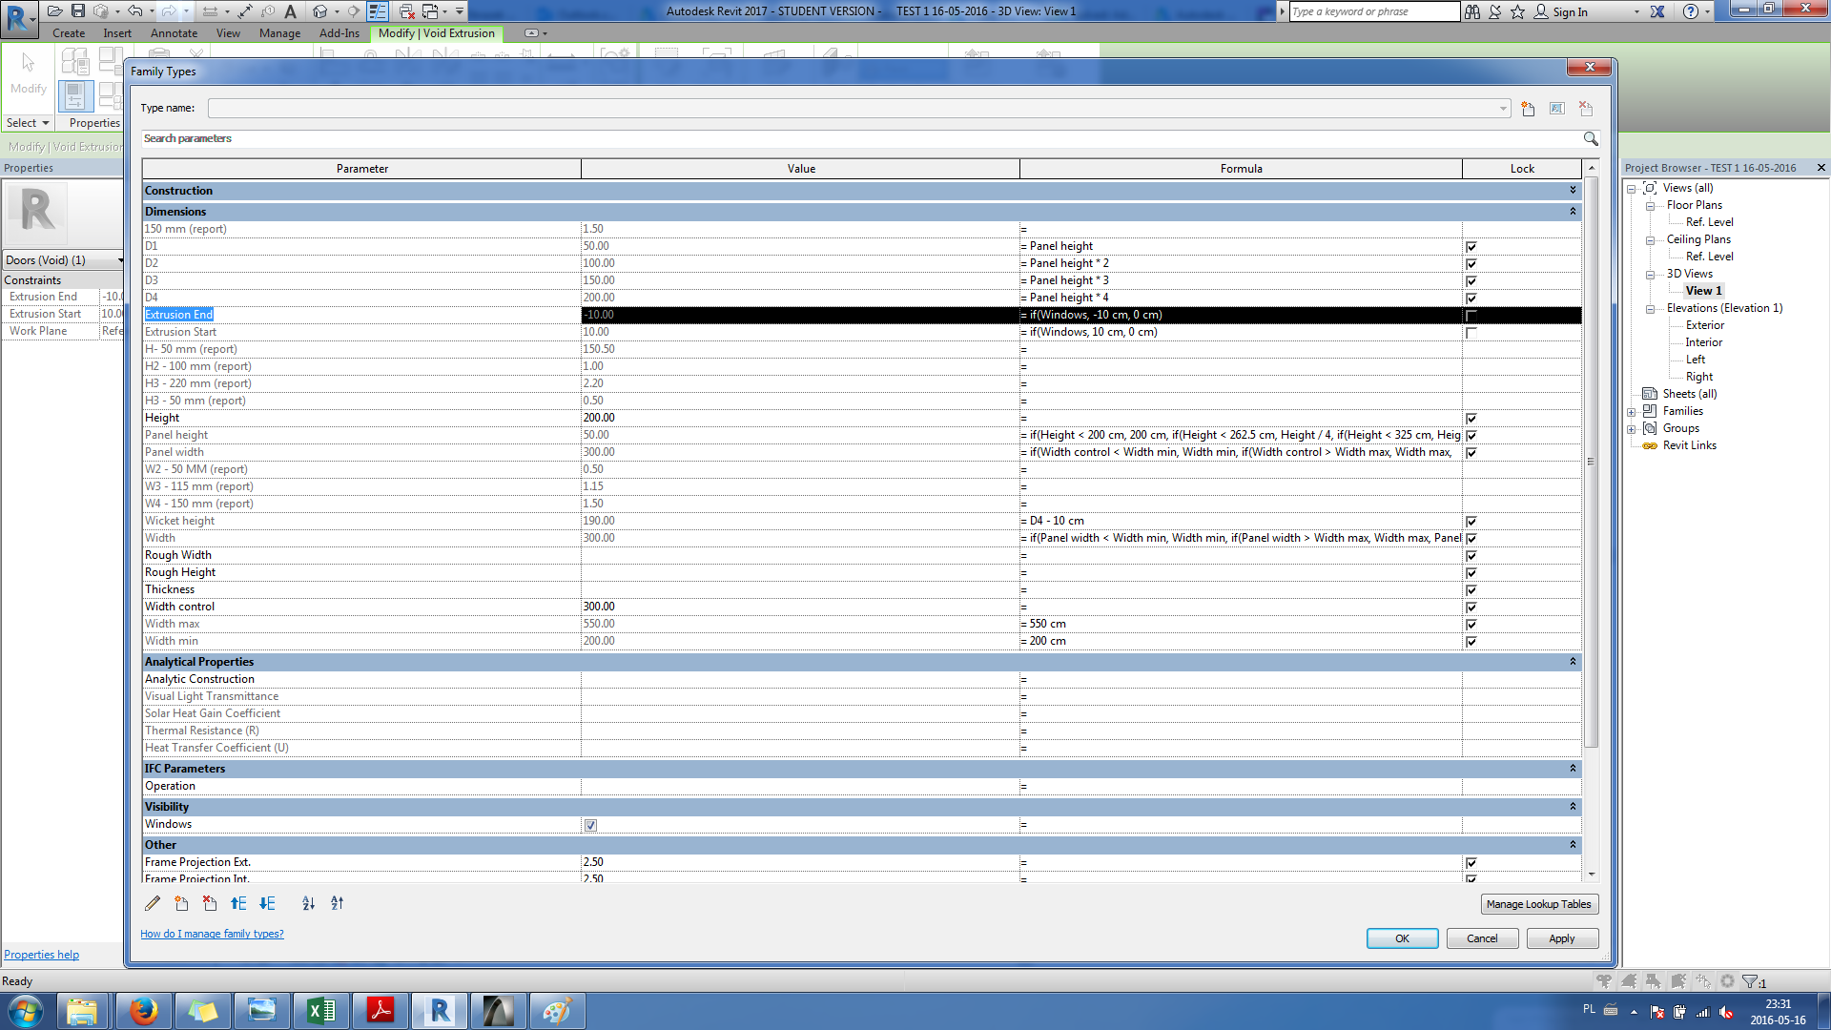Sort parameters in ascending A-Z order
The height and width of the screenshot is (1030, 1831).
(x=308, y=903)
